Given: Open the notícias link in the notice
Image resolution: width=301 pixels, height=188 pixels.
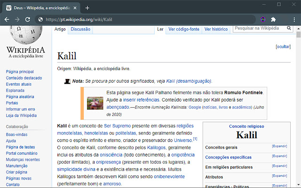Looking at the screenshot, I should [210, 107].
